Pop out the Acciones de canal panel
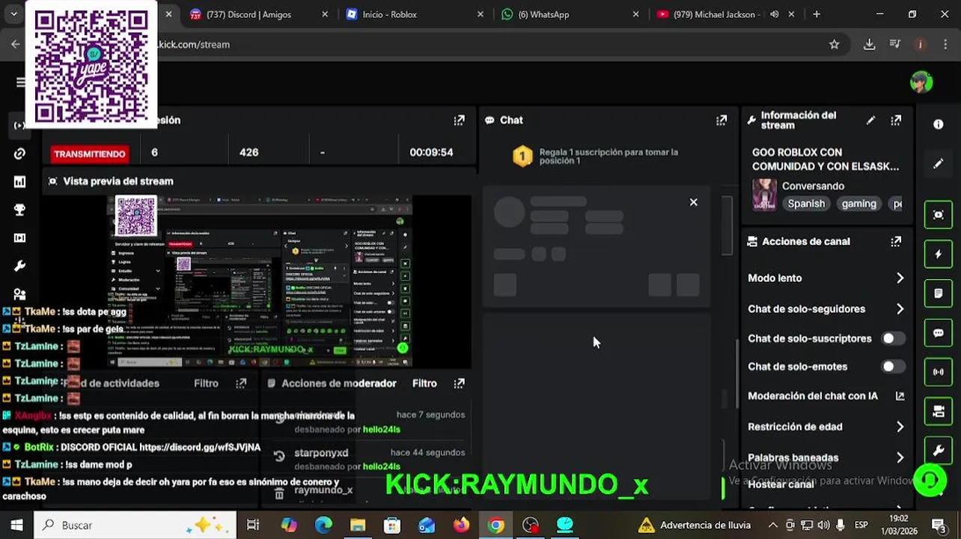The width and height of the screenshot is (961, 539). point(896,241)
